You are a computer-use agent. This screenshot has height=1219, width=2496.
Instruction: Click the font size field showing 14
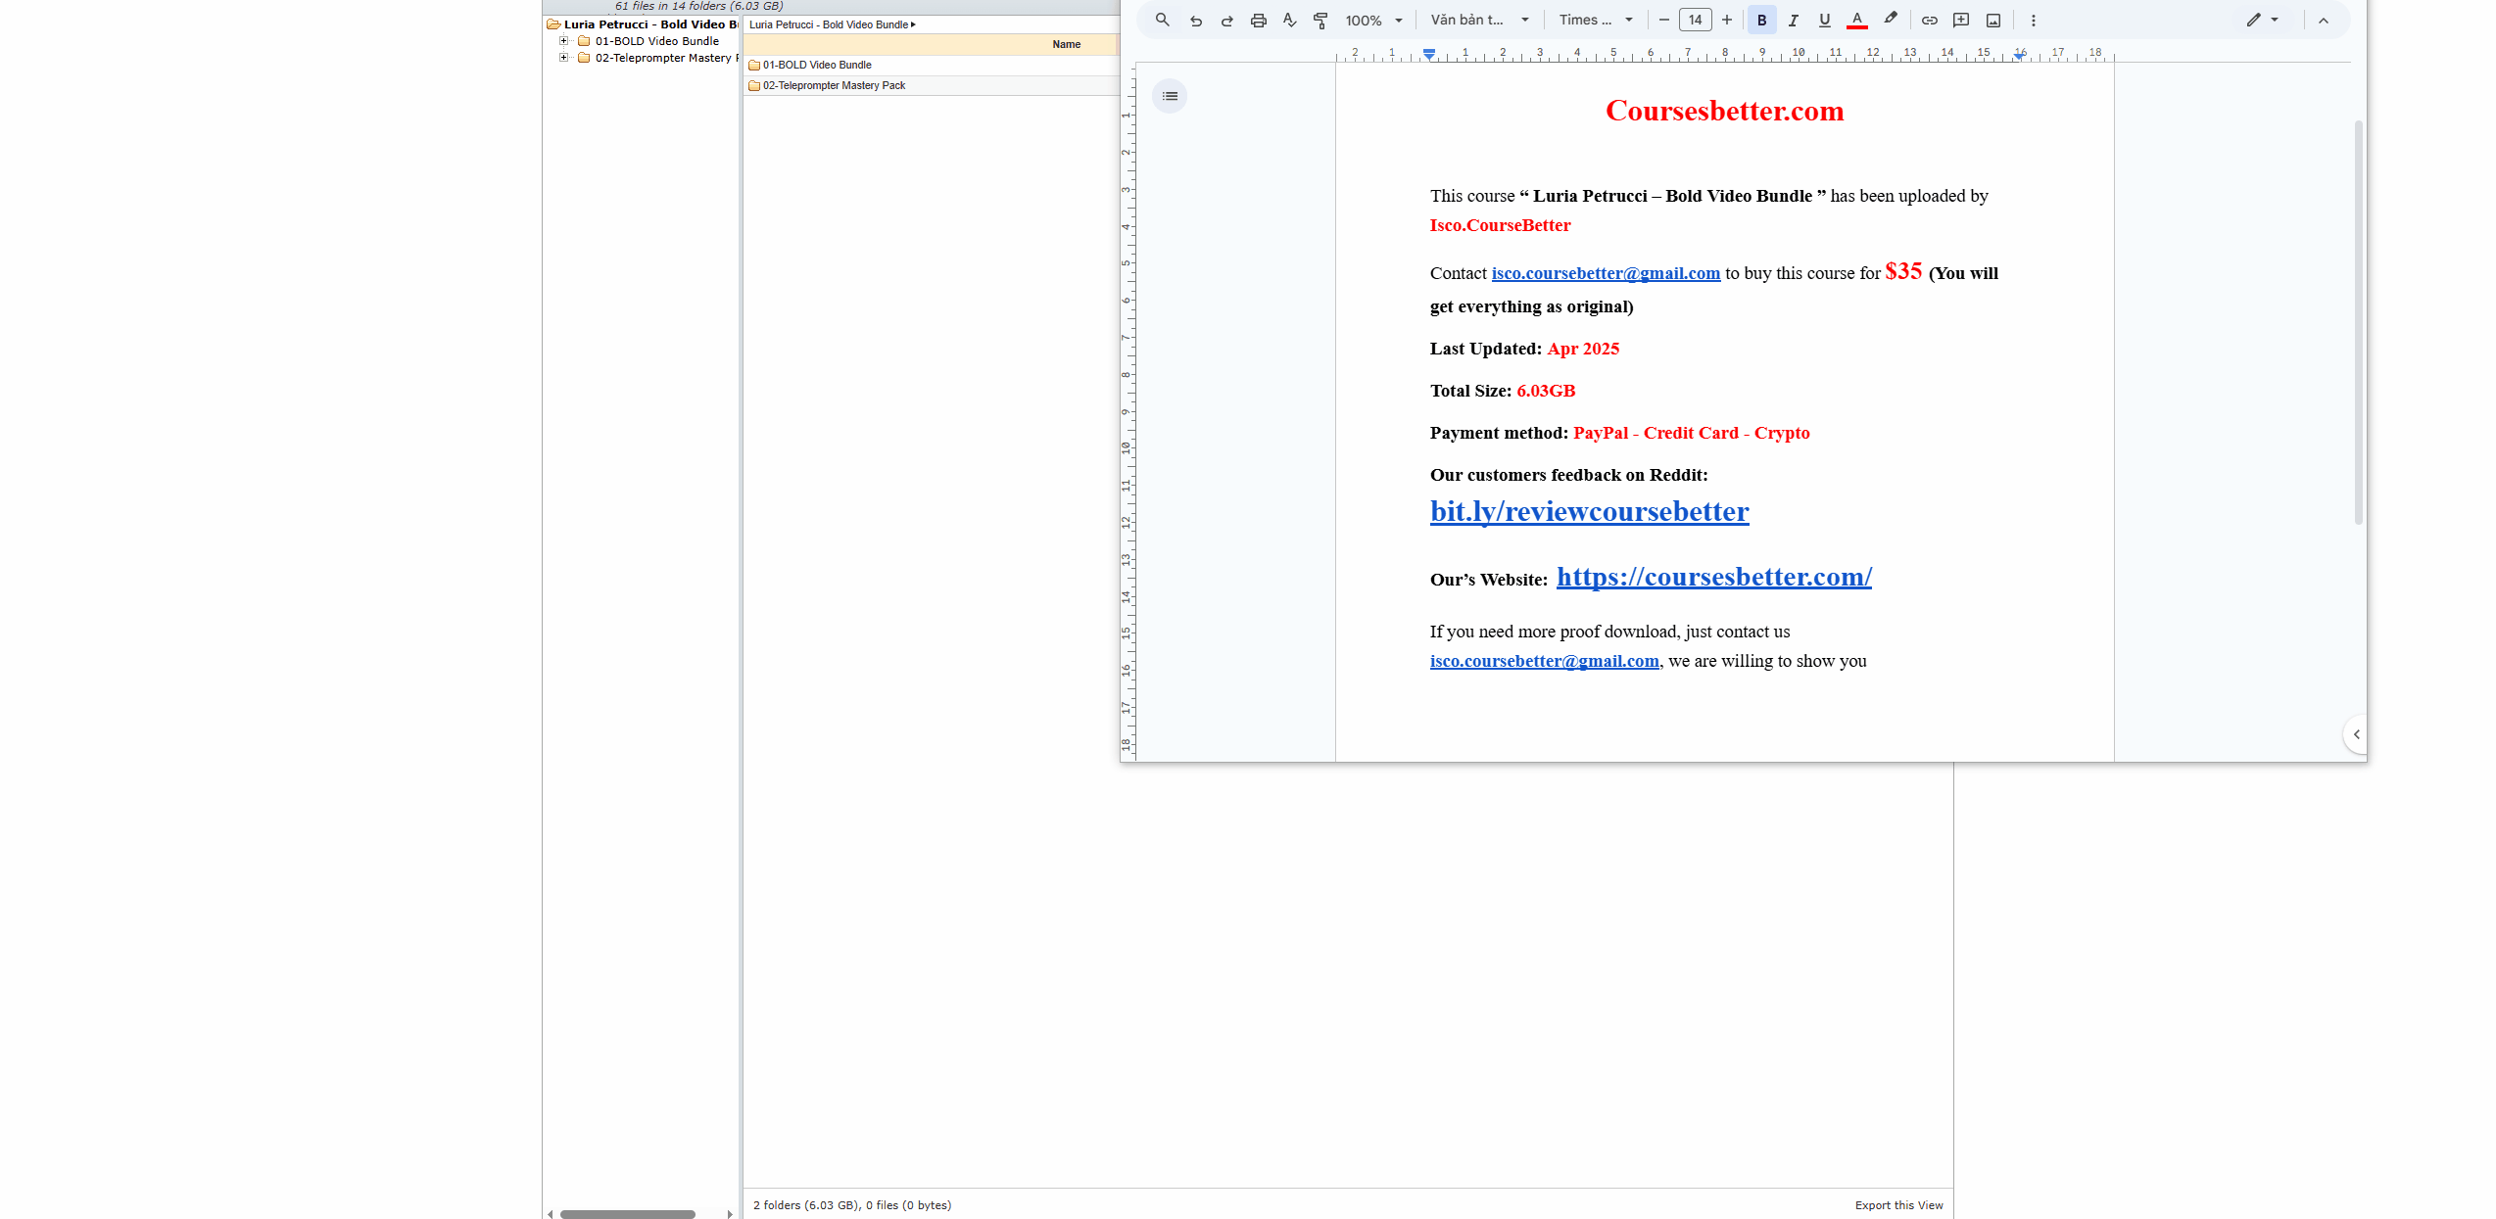[1695, 20]
